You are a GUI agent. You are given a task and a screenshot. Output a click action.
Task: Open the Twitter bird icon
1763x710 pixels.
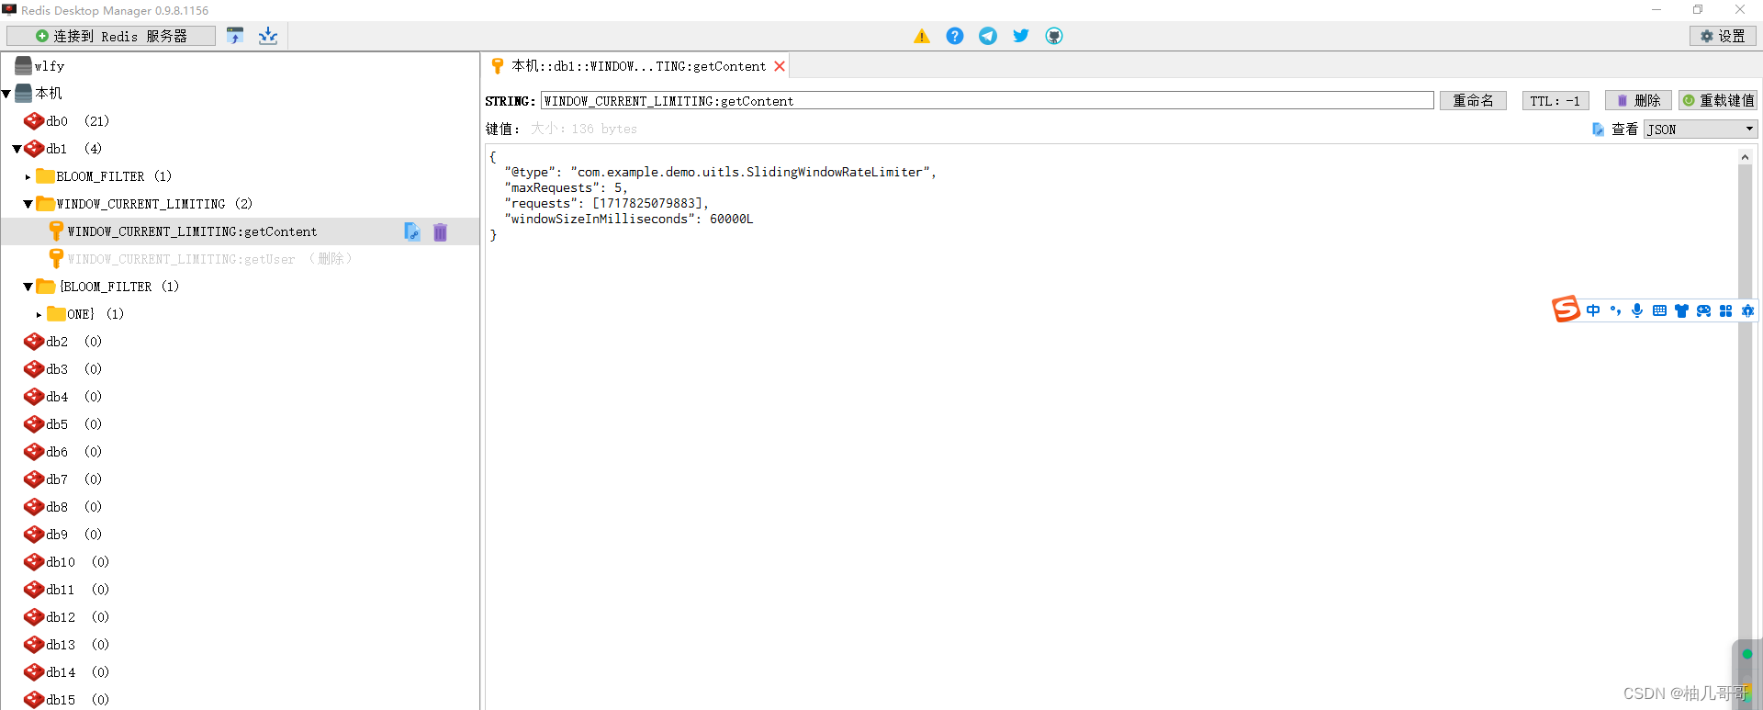(x=1021, y=36)
